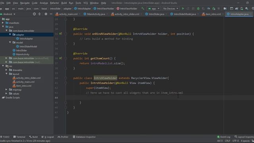Select Gradle Scripts in project tree
Viewport: 254px width, 143px height.
tap(11, 97)
